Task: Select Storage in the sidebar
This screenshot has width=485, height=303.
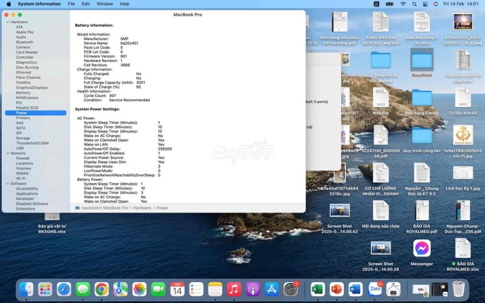Action: coord(23,138)
